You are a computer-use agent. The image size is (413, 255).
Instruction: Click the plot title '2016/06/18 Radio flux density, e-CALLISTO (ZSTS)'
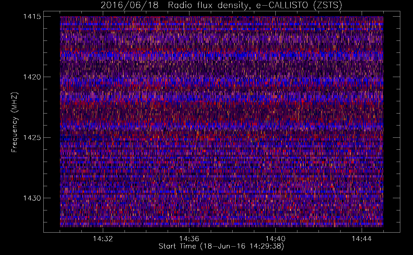pos(221,5)
